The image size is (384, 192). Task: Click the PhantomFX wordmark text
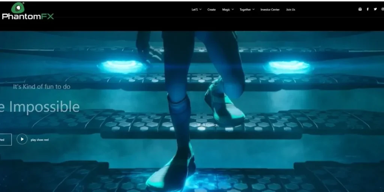point(28,16)
